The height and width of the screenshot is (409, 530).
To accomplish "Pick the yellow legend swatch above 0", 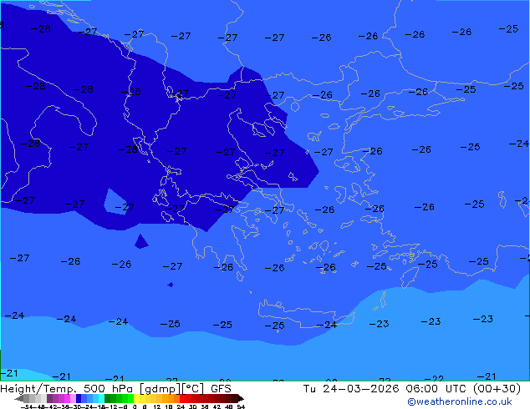I will [136, 398].
